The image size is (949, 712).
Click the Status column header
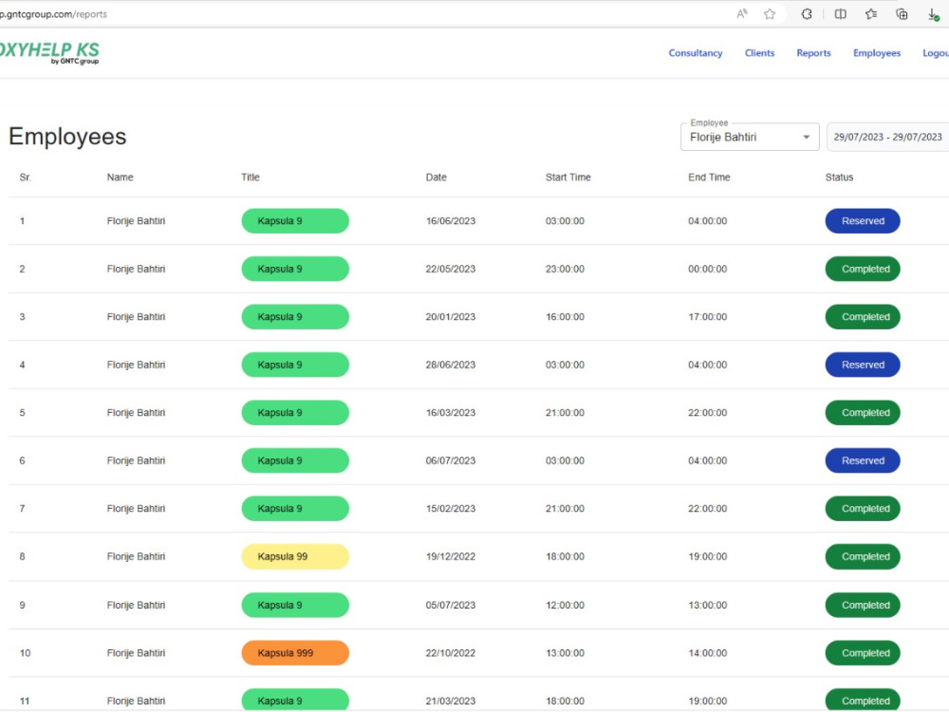(x=839, y=178)
